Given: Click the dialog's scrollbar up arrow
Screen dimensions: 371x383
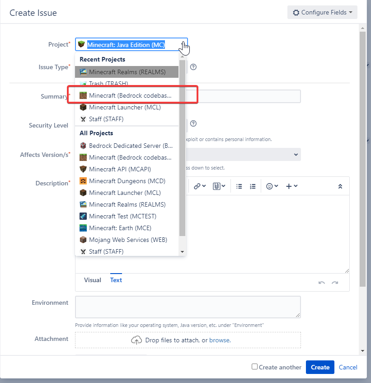Looking at the screenshot, I should pos(363,28).
